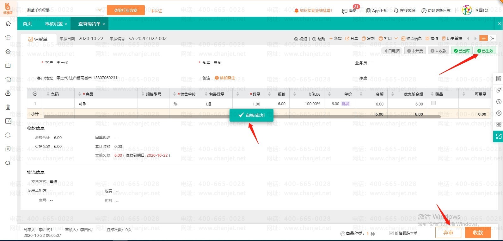Close the 审核设置 tab
The height and width of the screenshot is (241, 503).
(66, 24)
